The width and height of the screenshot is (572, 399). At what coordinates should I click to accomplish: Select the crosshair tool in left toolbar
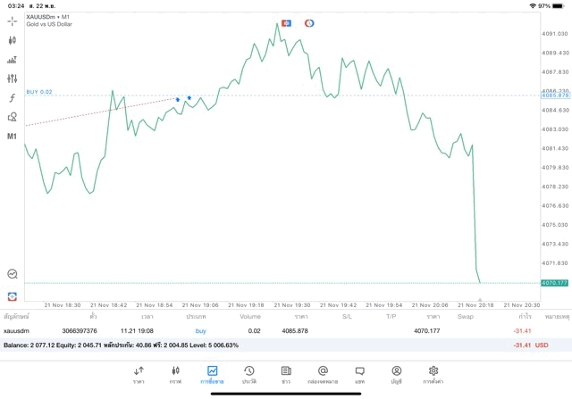pyautogui.click(x=13, y=20)
